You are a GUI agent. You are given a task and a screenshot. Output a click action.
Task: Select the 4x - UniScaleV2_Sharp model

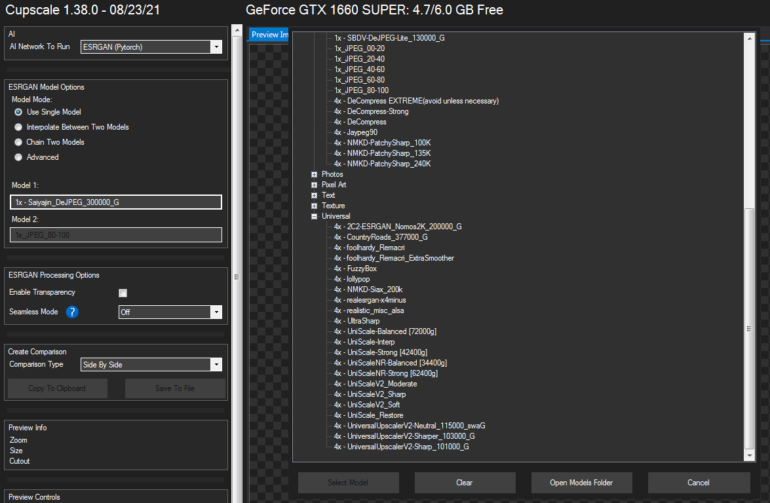[x=370, y=394]
